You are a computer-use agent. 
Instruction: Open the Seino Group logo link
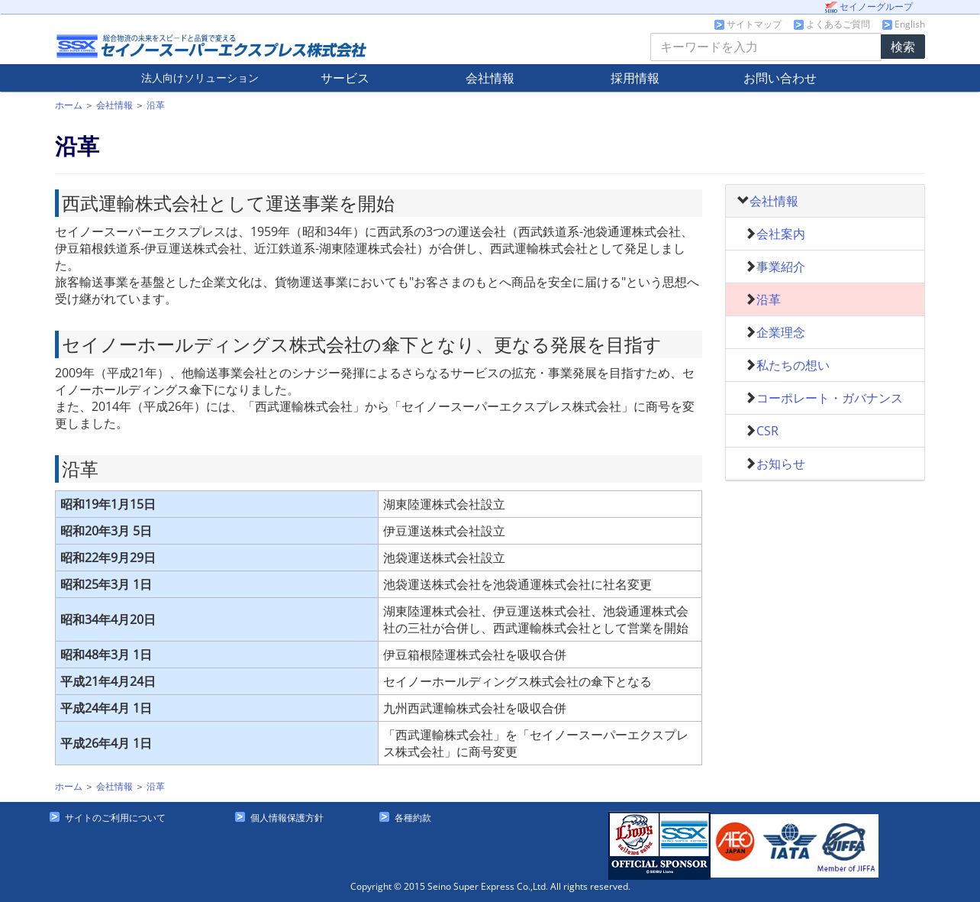(830, 7)
